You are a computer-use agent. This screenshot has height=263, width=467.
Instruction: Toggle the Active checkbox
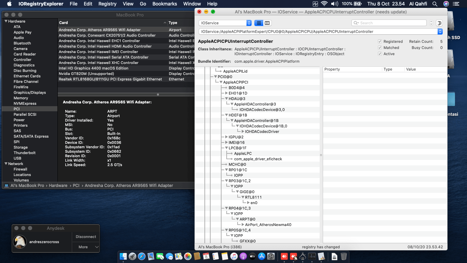coord(380,54)
